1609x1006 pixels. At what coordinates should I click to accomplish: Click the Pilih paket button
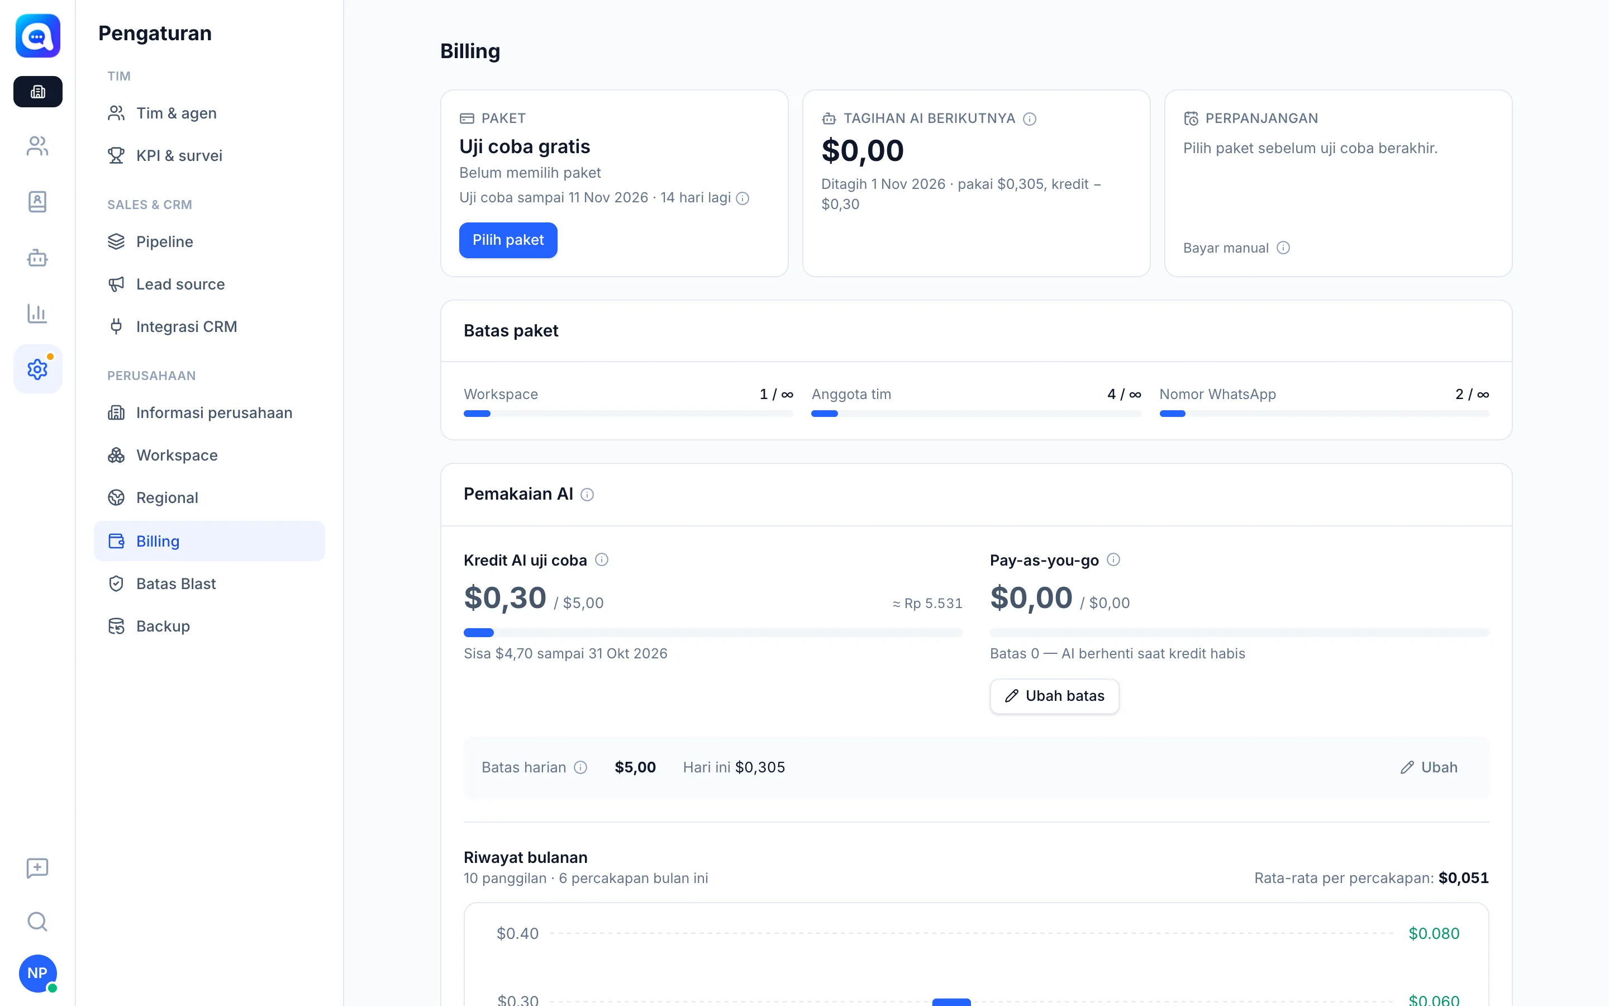(508, 240)
